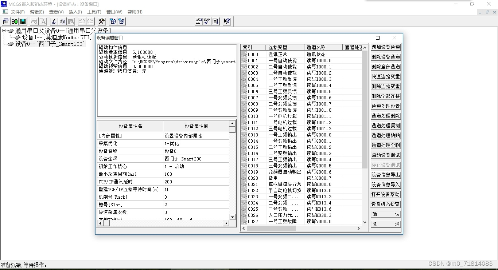Open the 文件(F) menu
The image size is (498, 270).
pos(17,12)
